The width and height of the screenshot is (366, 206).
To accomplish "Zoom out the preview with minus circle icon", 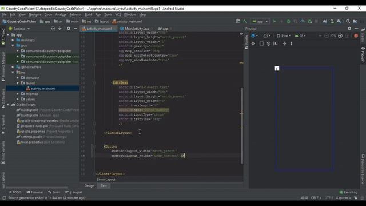I will point(327,35).
